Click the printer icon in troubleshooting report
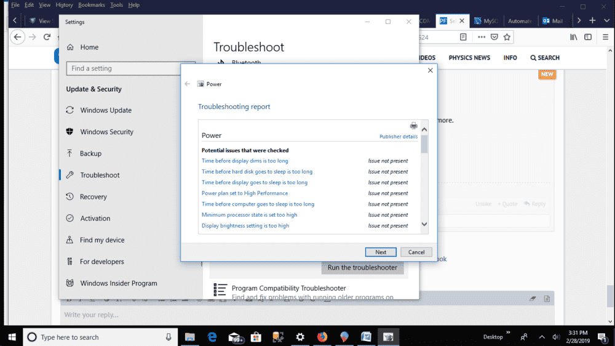Image resolution: width=615 pixels, height=346 pixels. tap(413, 126)
